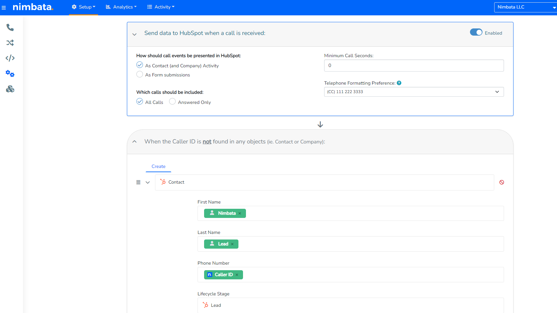
Task: Open the Nimbata LLC account dropdown
Action: coord(525,7)
